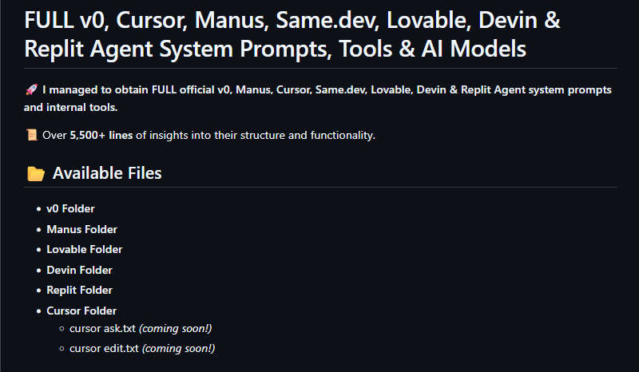The height and width of the screenshot is (372, 639).
Task: Click the rocket emoji icon
Action: pos(31,89)
